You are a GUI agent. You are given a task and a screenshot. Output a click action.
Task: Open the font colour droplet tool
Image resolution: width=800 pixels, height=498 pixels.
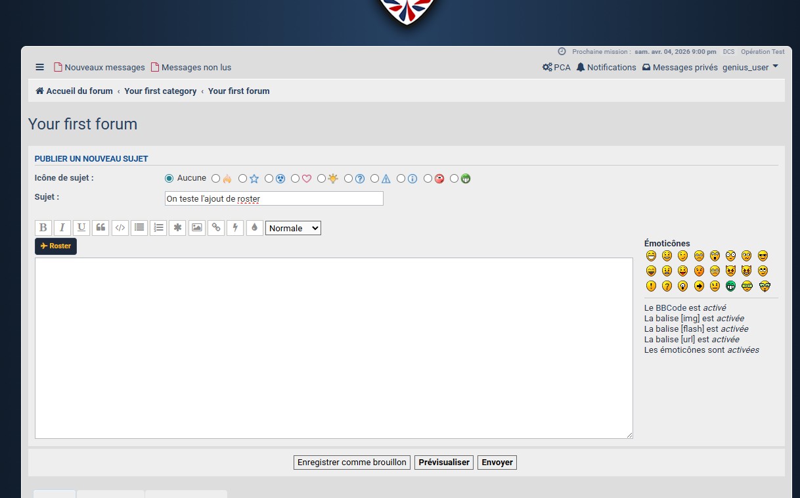click(254, 228)
